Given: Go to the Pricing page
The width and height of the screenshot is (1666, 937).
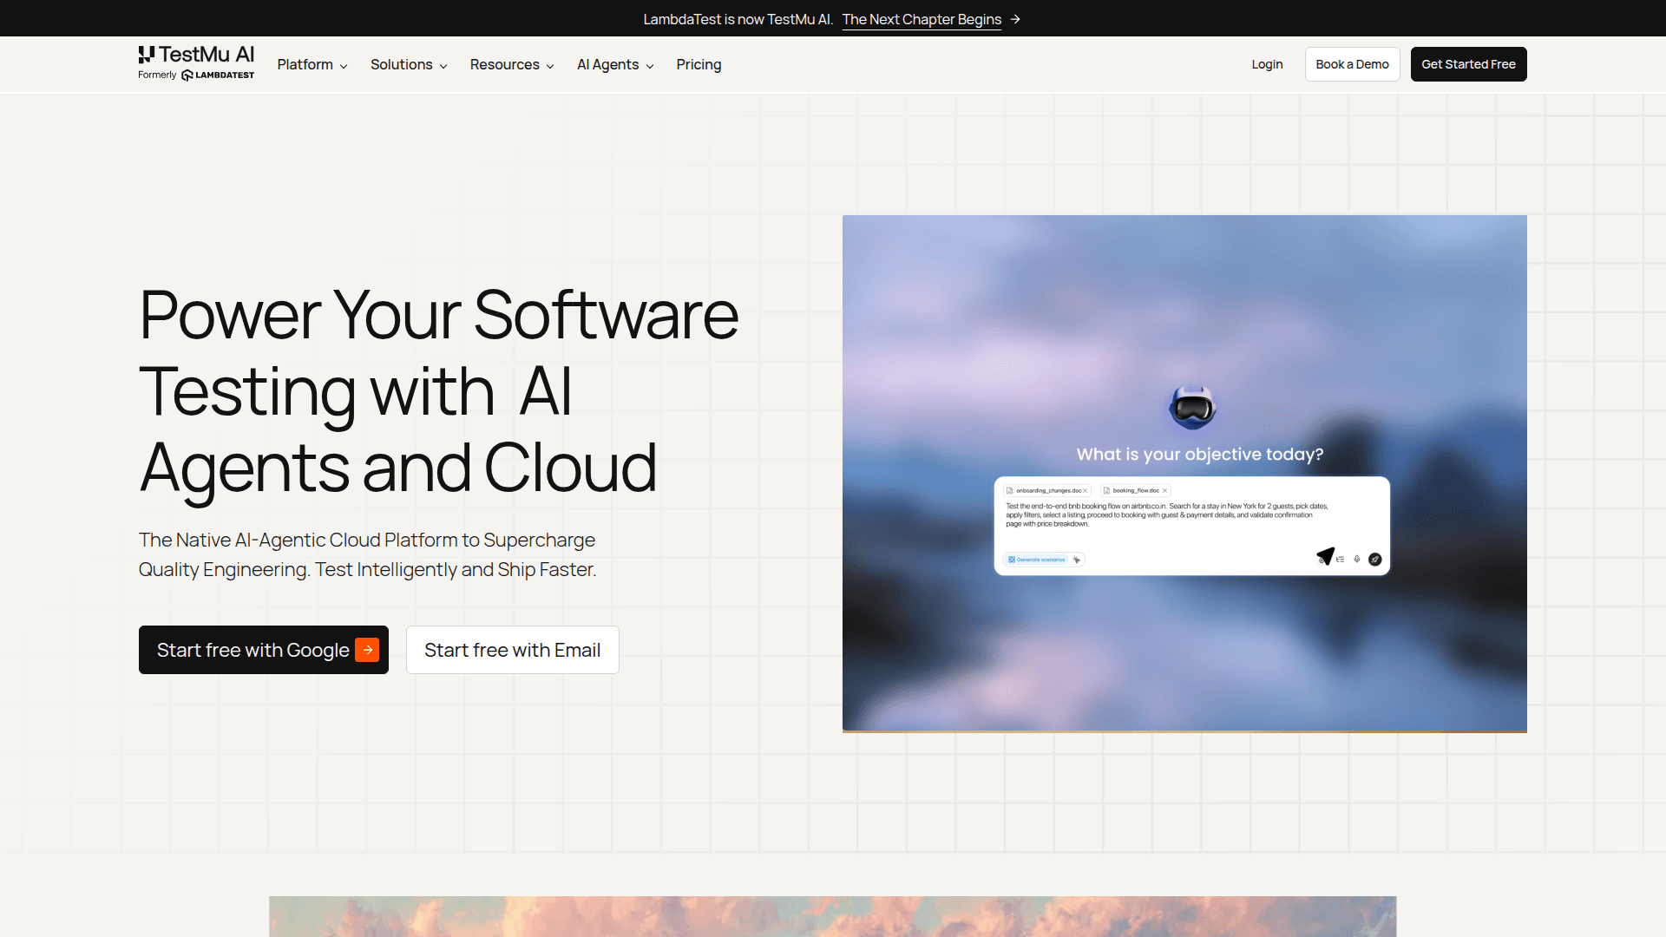Looking at the screenshot, I should [699, 64].
